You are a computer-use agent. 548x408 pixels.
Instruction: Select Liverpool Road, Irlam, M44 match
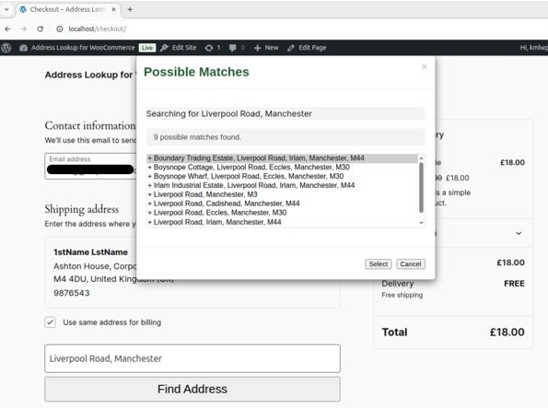tap(283, 222)
